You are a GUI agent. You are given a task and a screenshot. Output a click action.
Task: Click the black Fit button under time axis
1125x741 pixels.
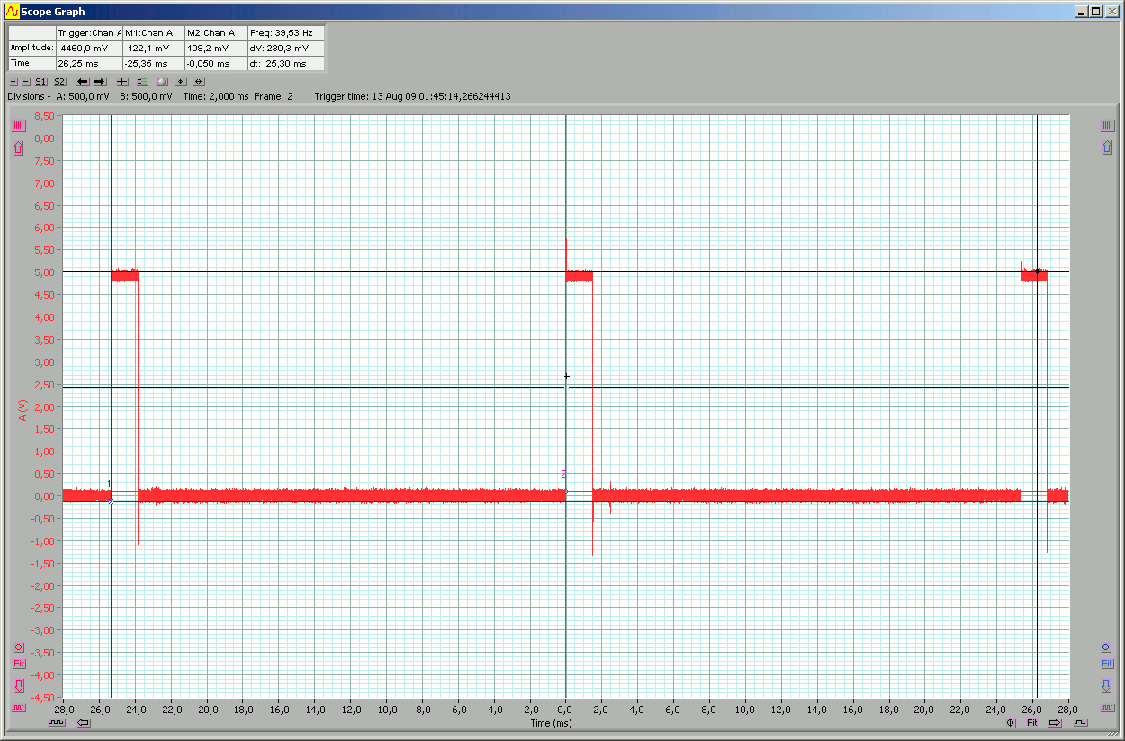tap(1032, 723)
